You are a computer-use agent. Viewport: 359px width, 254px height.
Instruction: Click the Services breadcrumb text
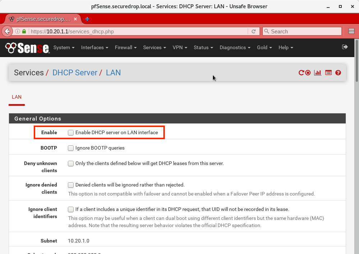coord(29,72)
